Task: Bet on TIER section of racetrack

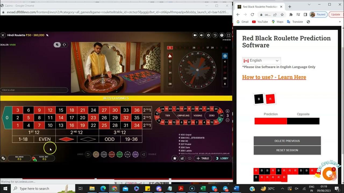Action: click(x=167, y=116)
